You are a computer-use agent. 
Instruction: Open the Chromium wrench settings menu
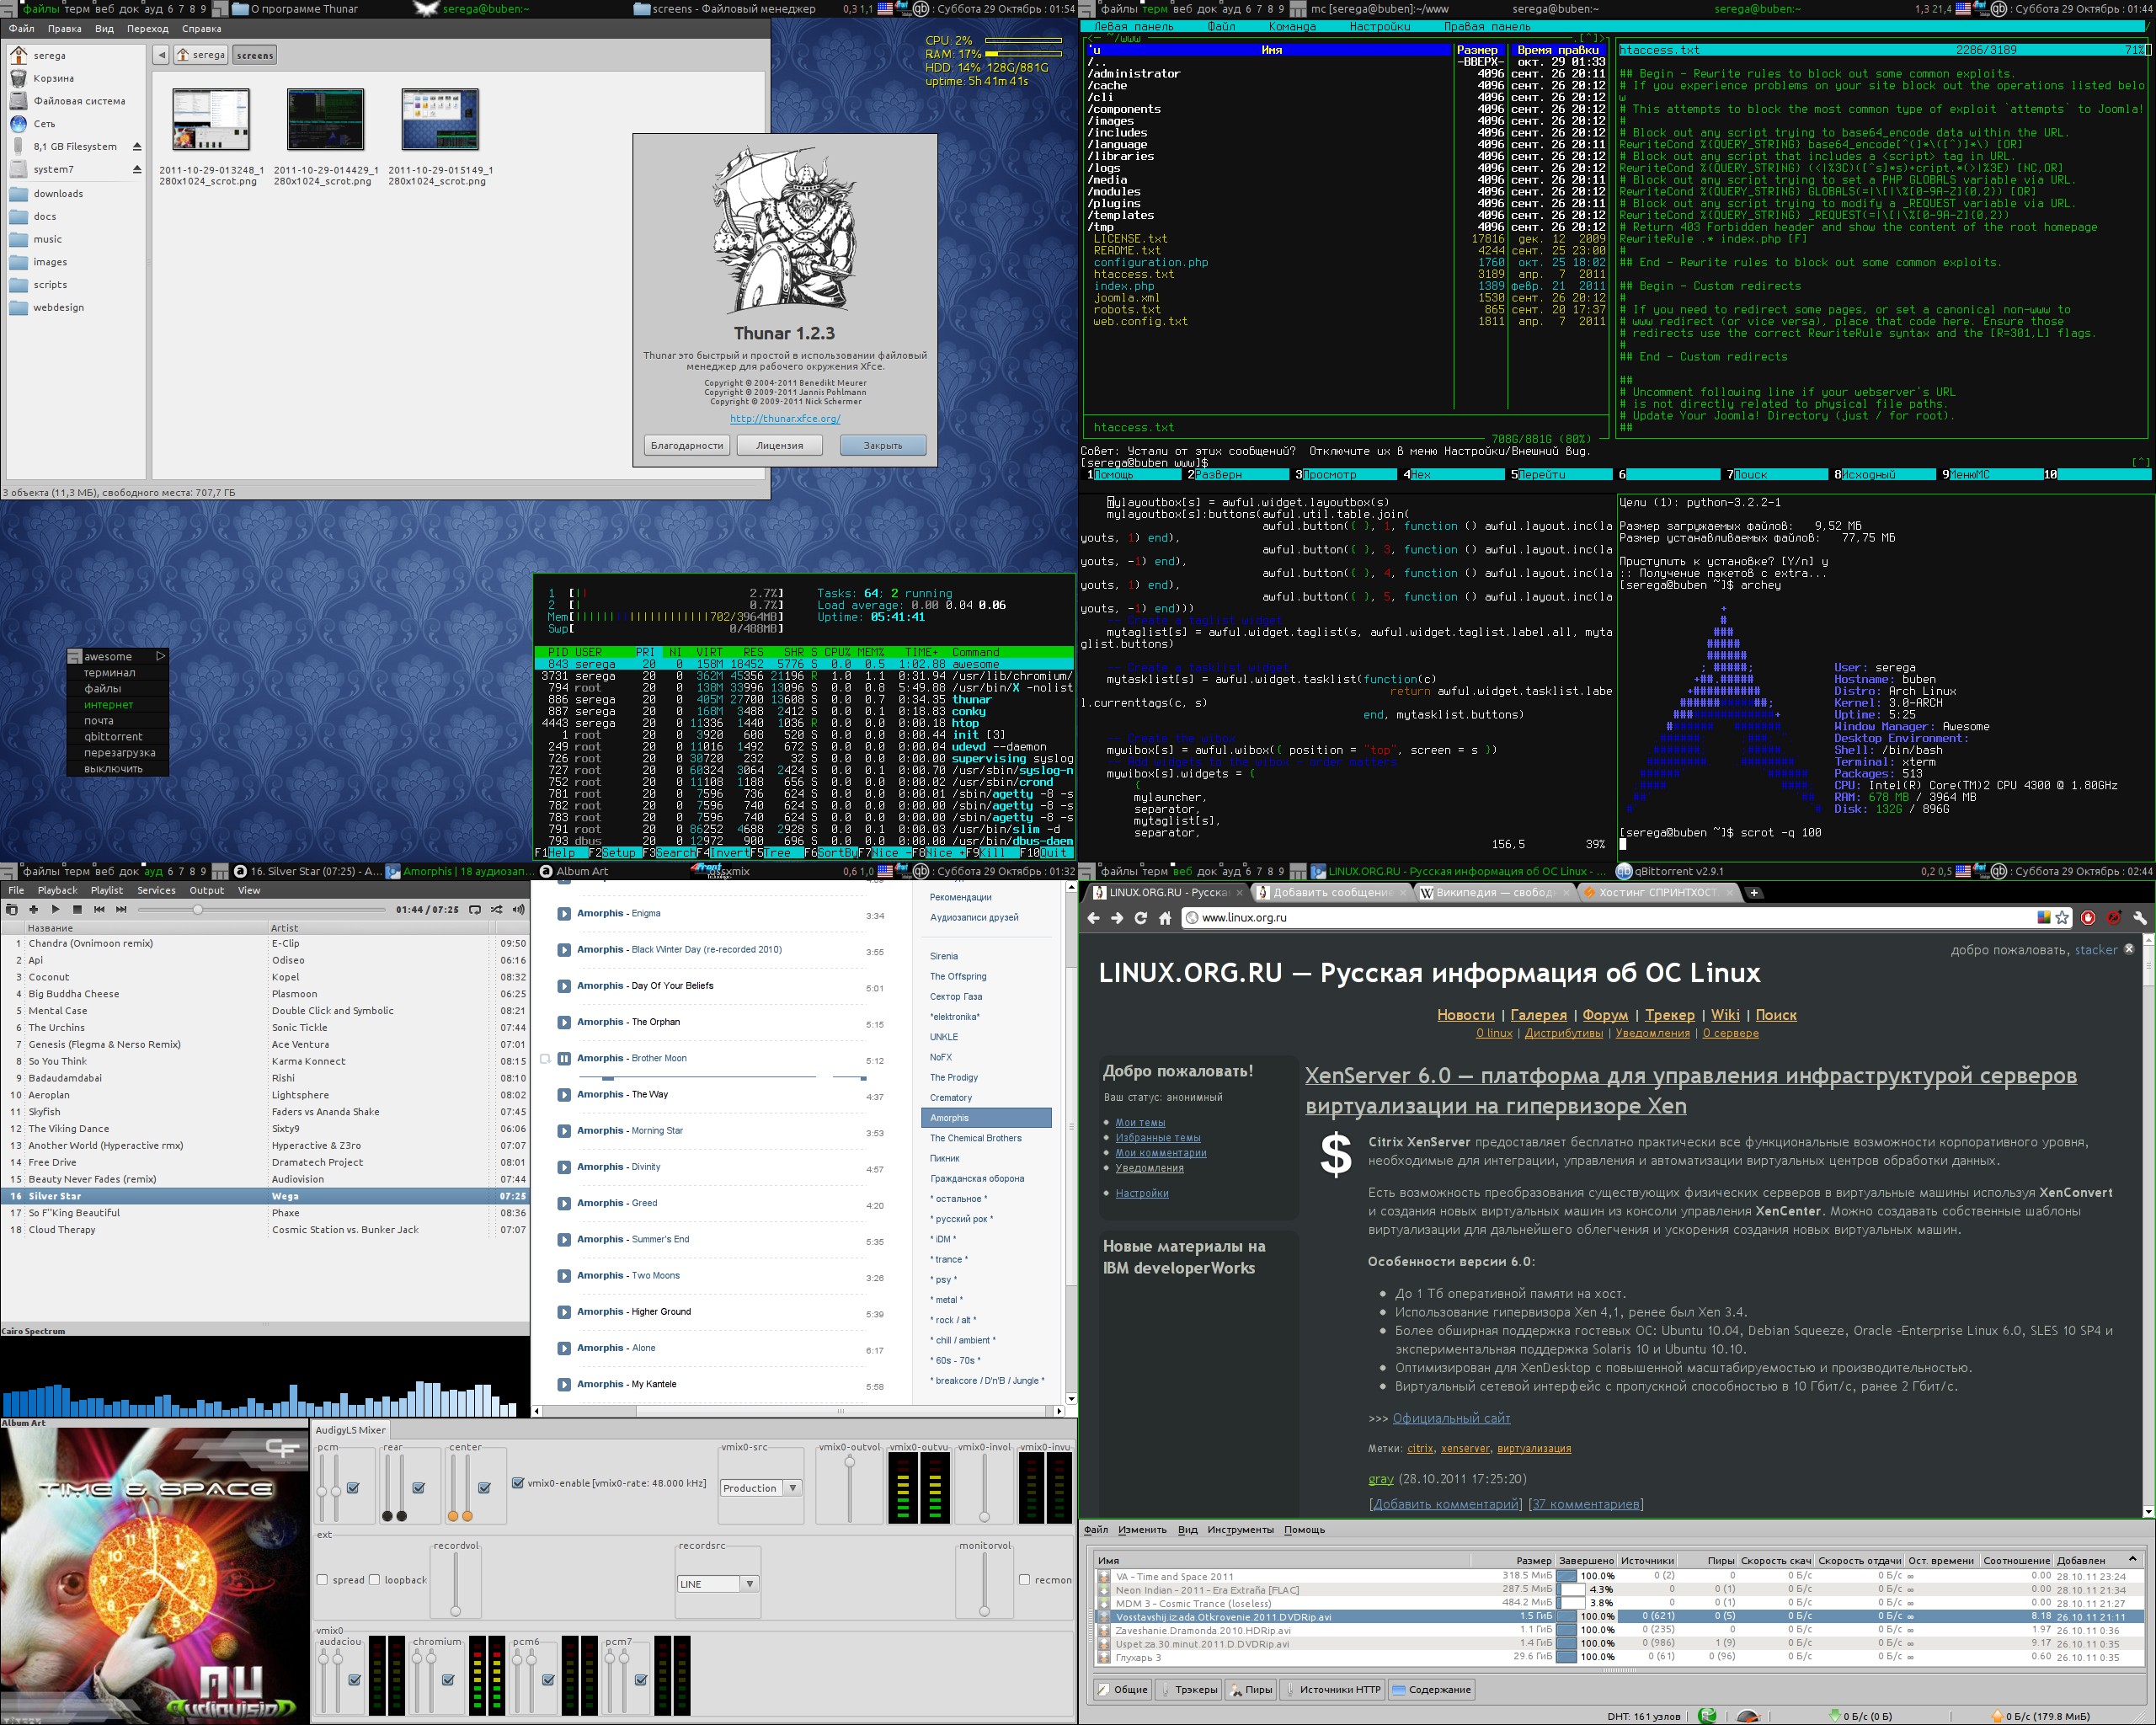(x=2140, y=917)
